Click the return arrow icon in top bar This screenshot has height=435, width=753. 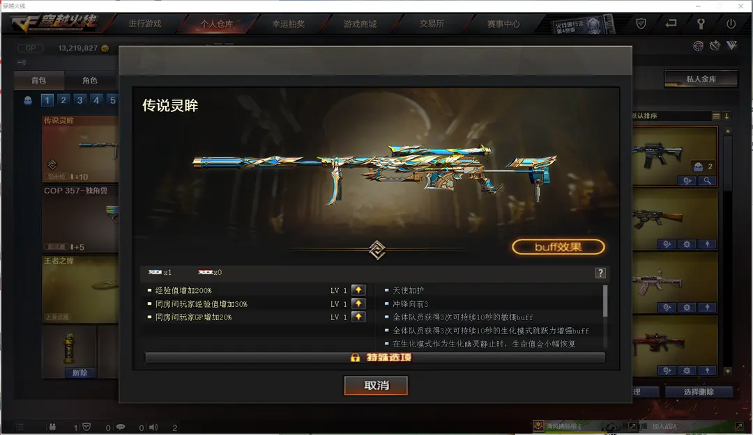coord(671,23)
